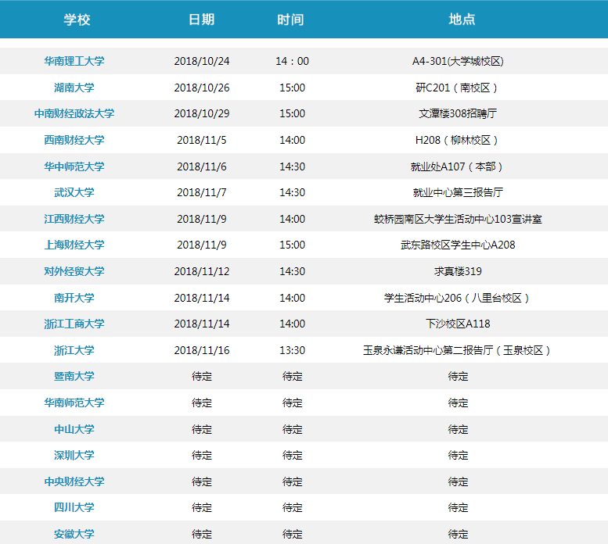The image size is (608, 544).
Task: Select the date 2018/10/24
Action: (202, 61)
